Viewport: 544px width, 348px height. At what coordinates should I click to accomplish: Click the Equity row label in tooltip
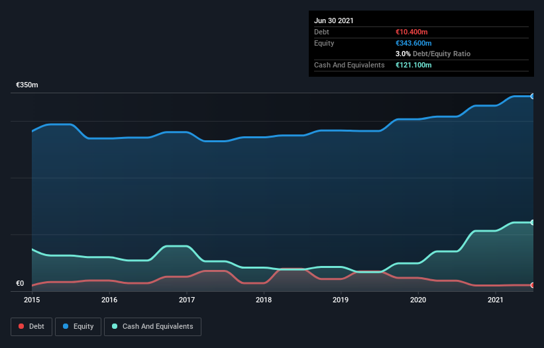[324, 43]
